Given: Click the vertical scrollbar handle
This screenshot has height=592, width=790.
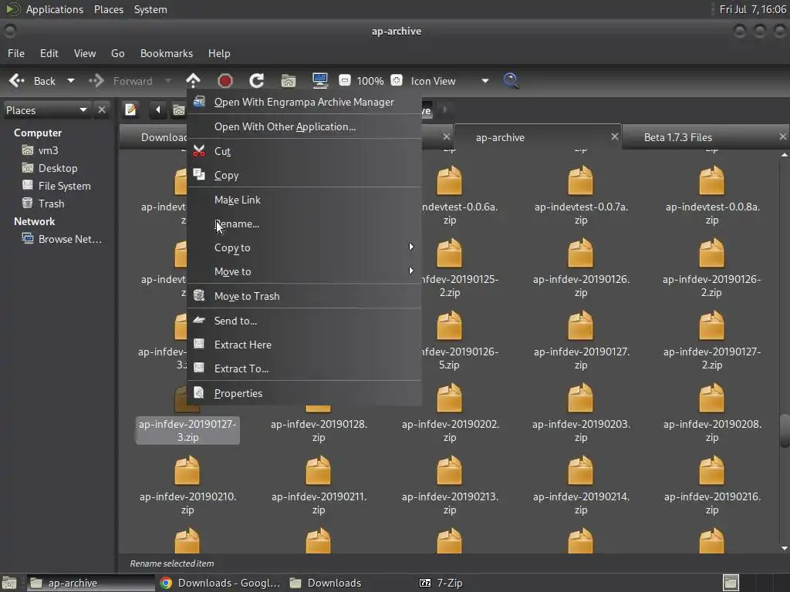Looking at the screenshot, I should [785, 430].
